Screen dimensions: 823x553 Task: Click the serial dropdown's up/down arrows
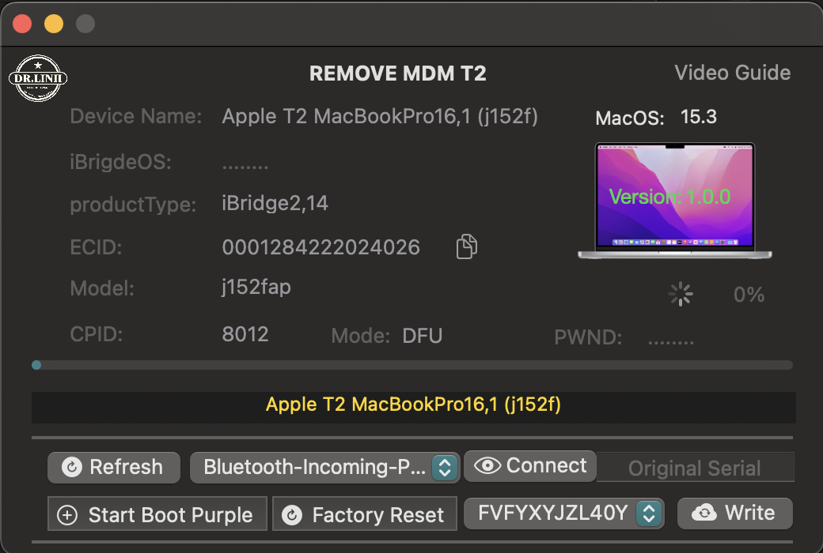(649, 513)
